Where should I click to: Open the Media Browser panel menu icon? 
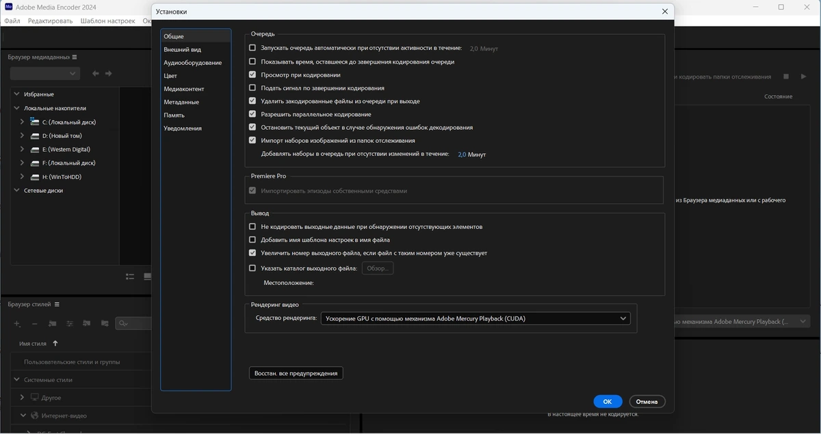pos(75,57)
